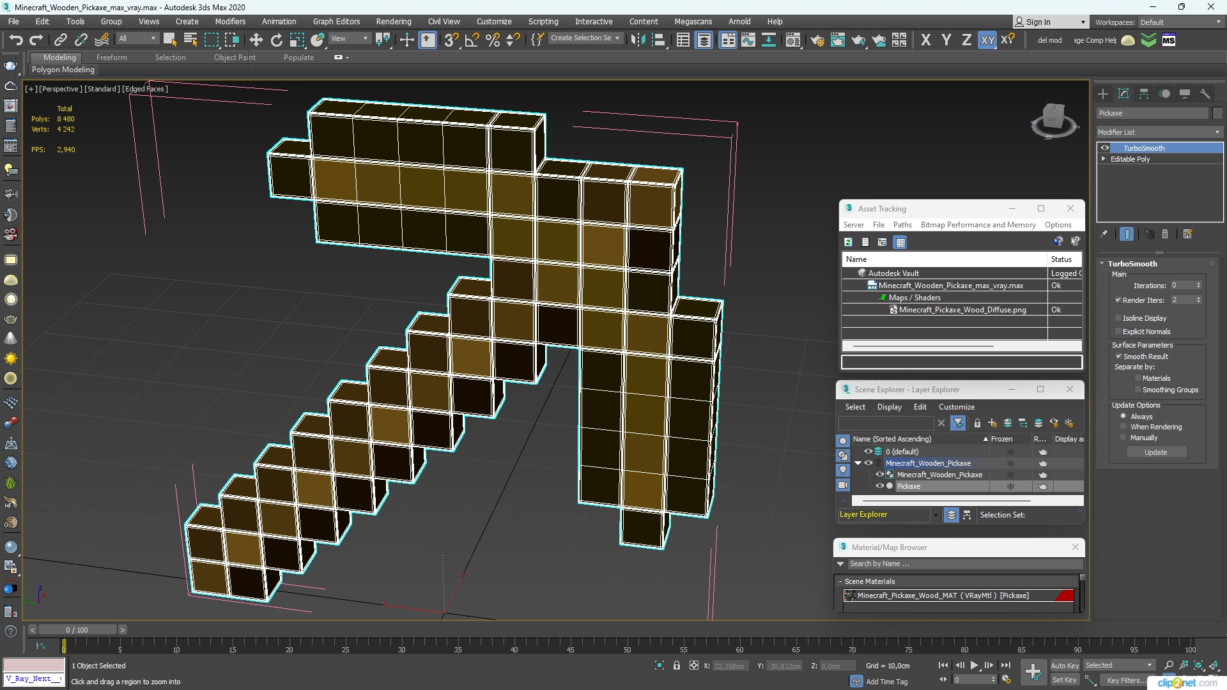Click the Mirror tool icon
This screenshot has height=690, width=1227.
click(x=637, y=40)
